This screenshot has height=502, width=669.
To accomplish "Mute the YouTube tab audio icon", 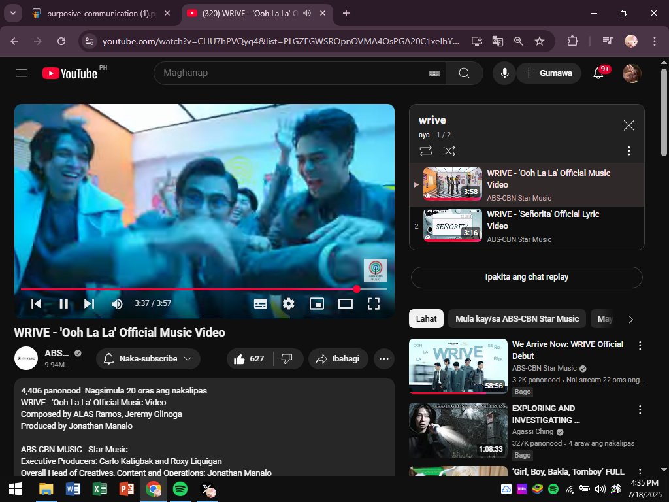I will coord(307,13).
